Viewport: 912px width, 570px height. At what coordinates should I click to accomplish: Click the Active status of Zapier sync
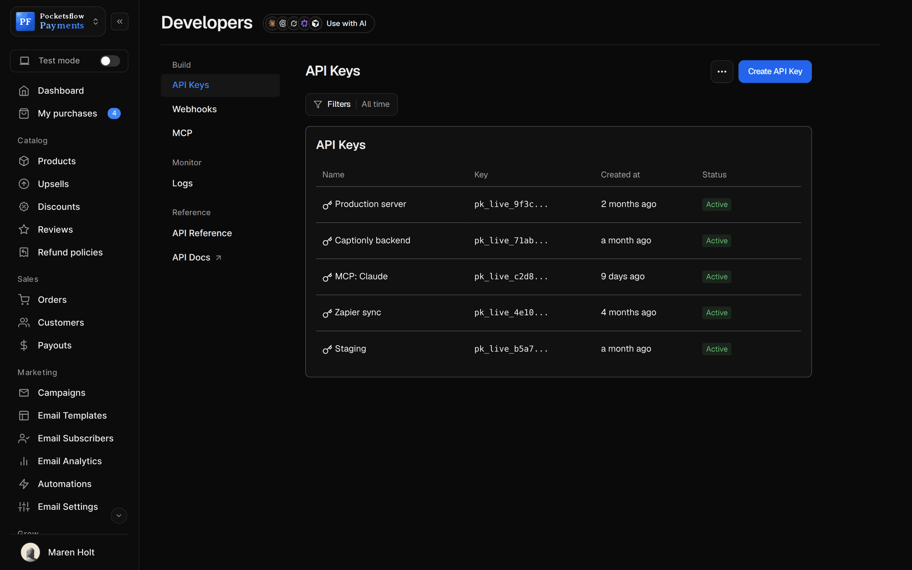point(717,313)
